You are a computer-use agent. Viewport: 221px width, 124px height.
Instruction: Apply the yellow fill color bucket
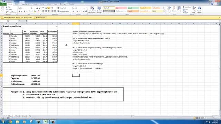pos(35,11)
